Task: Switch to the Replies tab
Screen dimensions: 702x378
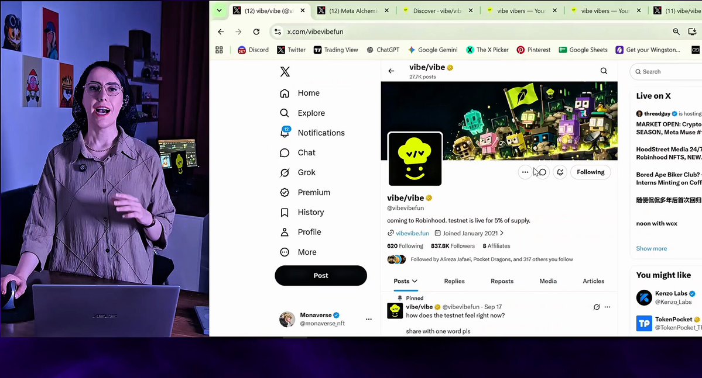Action: coord(454,281)
